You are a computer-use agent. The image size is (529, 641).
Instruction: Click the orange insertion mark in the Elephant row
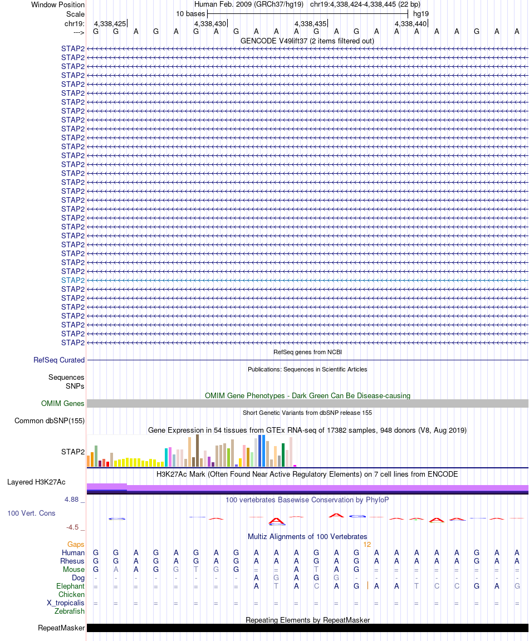pyautogui.click(x=368, y=586)
